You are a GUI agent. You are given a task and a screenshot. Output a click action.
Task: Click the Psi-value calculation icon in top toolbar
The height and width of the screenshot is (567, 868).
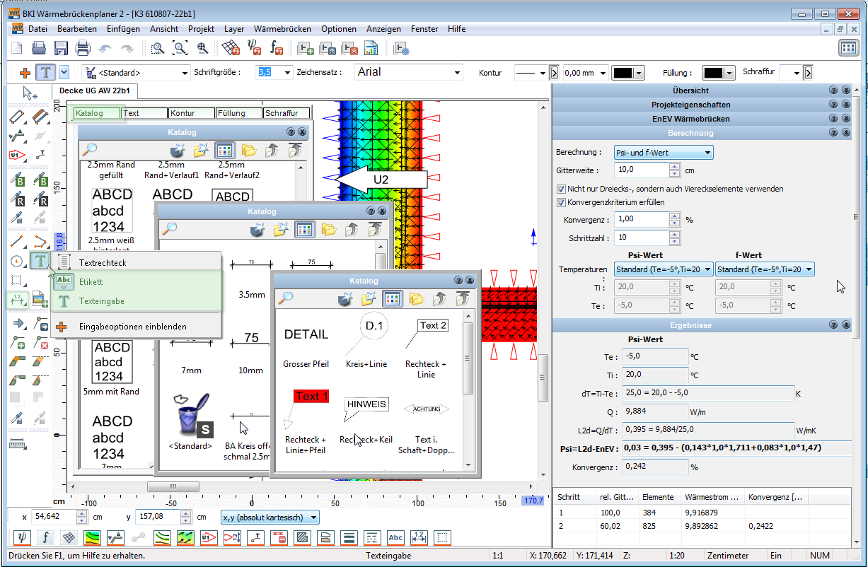(x=254, y=48)
